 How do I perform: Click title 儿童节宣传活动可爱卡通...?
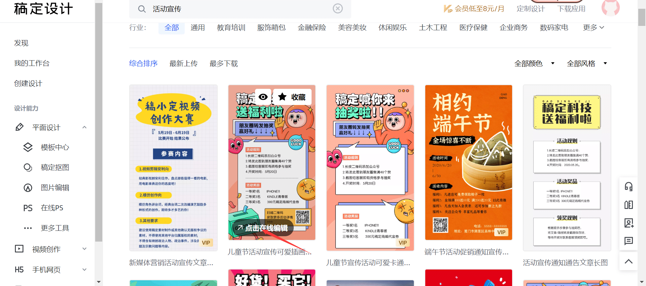(x=368, y=262)
